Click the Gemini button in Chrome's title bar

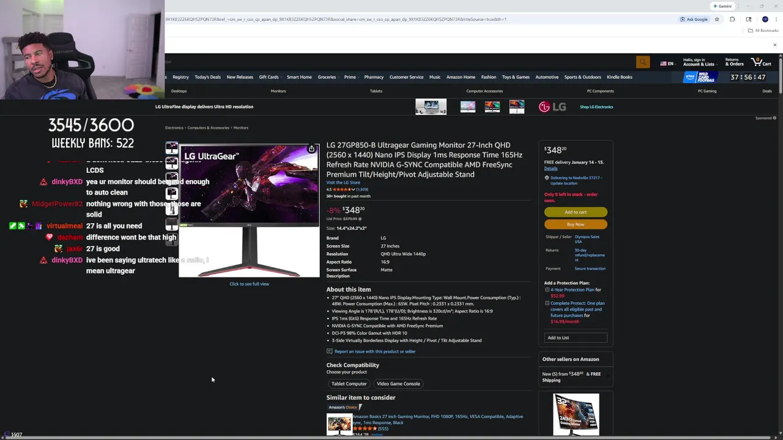[722, 6]
